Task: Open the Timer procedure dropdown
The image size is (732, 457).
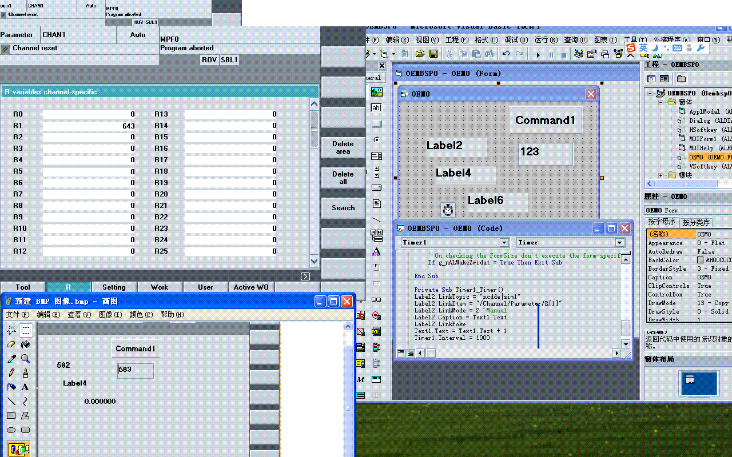Action: (x=619, y=243)
